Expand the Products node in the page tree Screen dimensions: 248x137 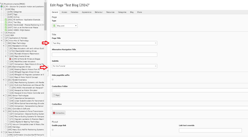pos(2,33)
